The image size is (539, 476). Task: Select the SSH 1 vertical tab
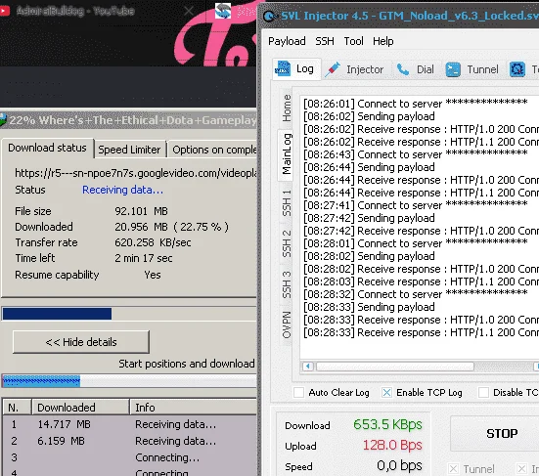coord(287,203)
